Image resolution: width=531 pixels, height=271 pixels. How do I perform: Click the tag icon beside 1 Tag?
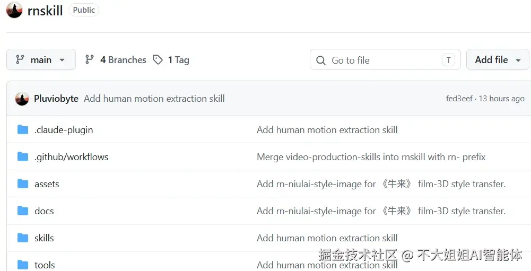coord(158,60)
